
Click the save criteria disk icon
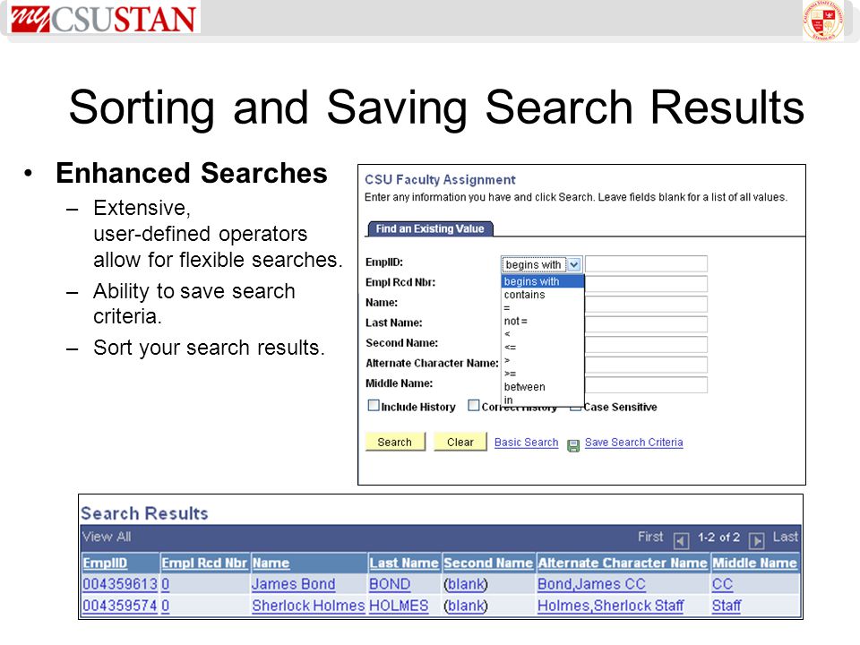[573, 445]
